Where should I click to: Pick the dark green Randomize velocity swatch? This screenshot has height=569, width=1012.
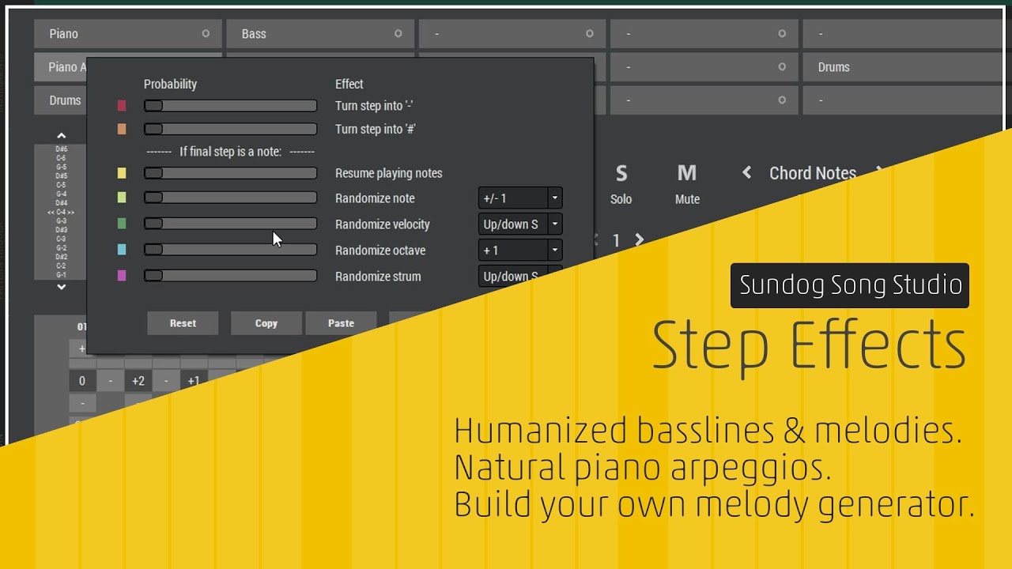[122, 224]
